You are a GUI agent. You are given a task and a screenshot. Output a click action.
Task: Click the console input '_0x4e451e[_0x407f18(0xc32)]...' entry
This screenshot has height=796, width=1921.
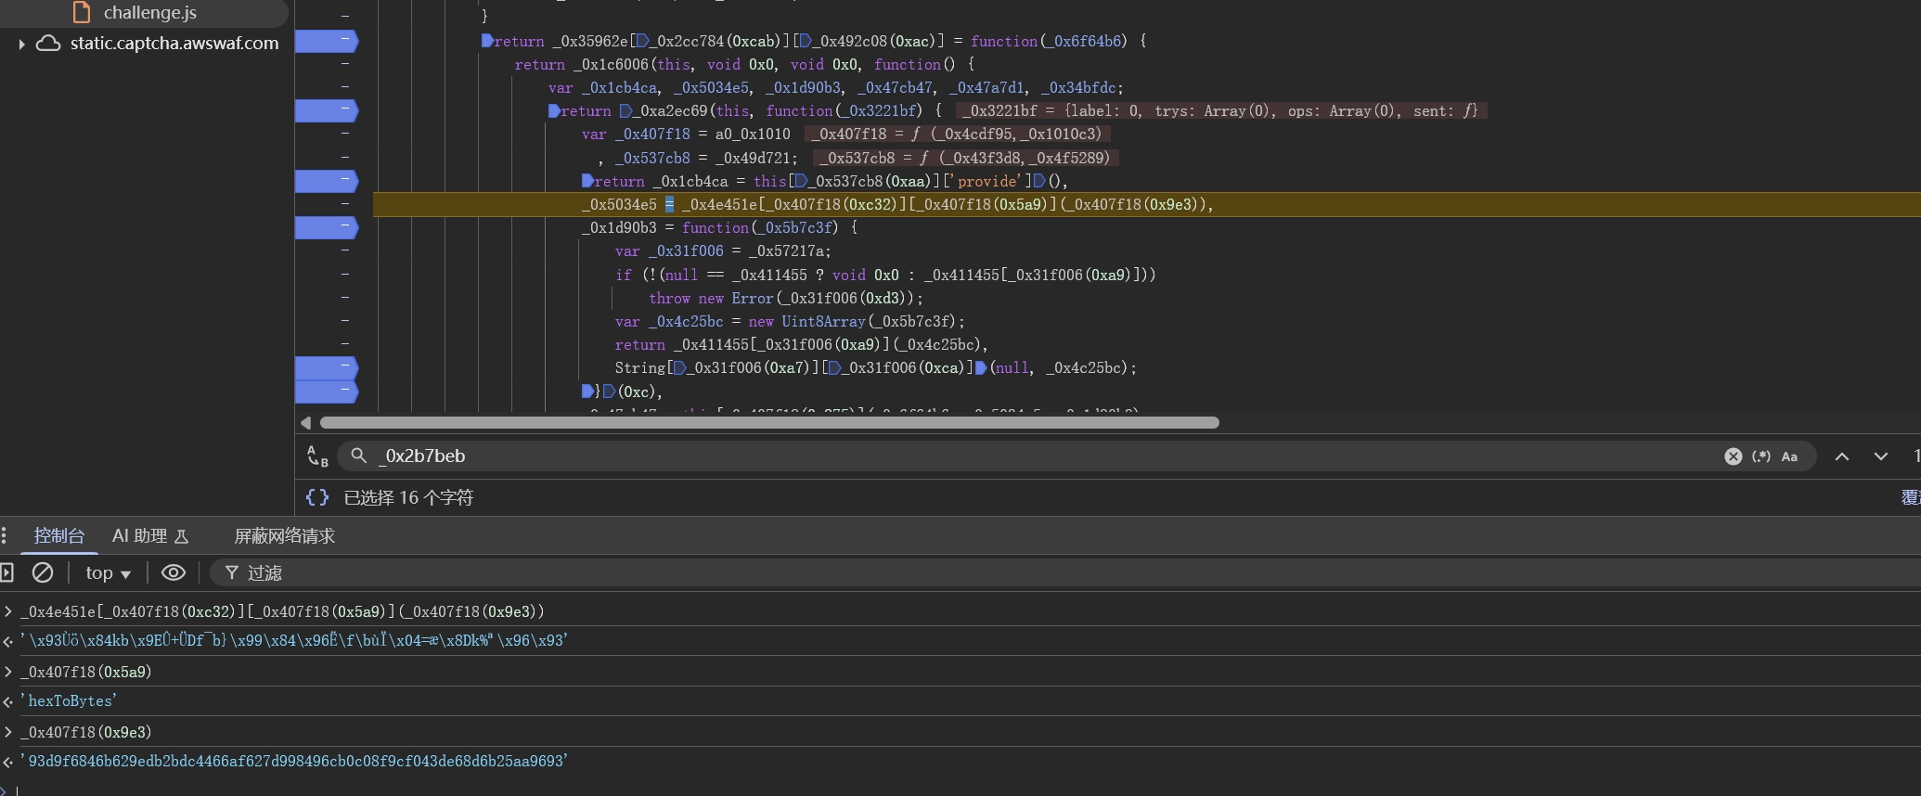point(282,611)
